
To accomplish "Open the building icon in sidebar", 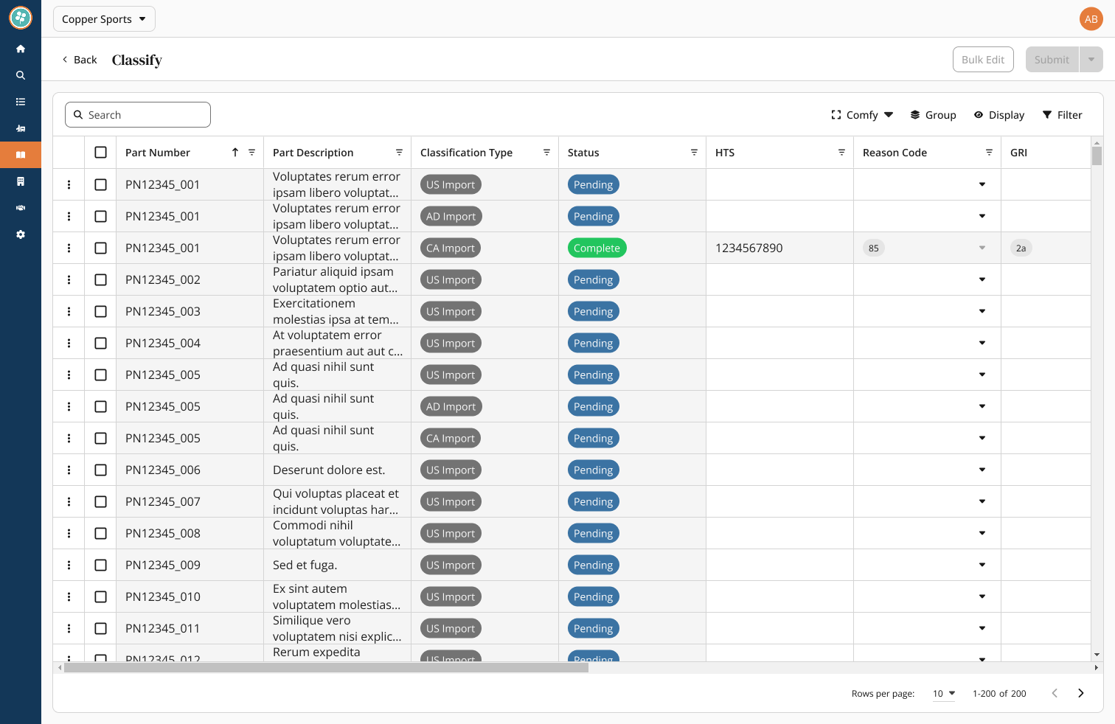I will [21, 181].
